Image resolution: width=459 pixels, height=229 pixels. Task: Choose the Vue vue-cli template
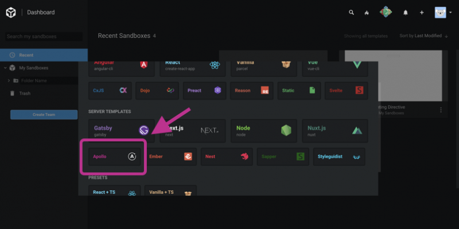[335, 69]
